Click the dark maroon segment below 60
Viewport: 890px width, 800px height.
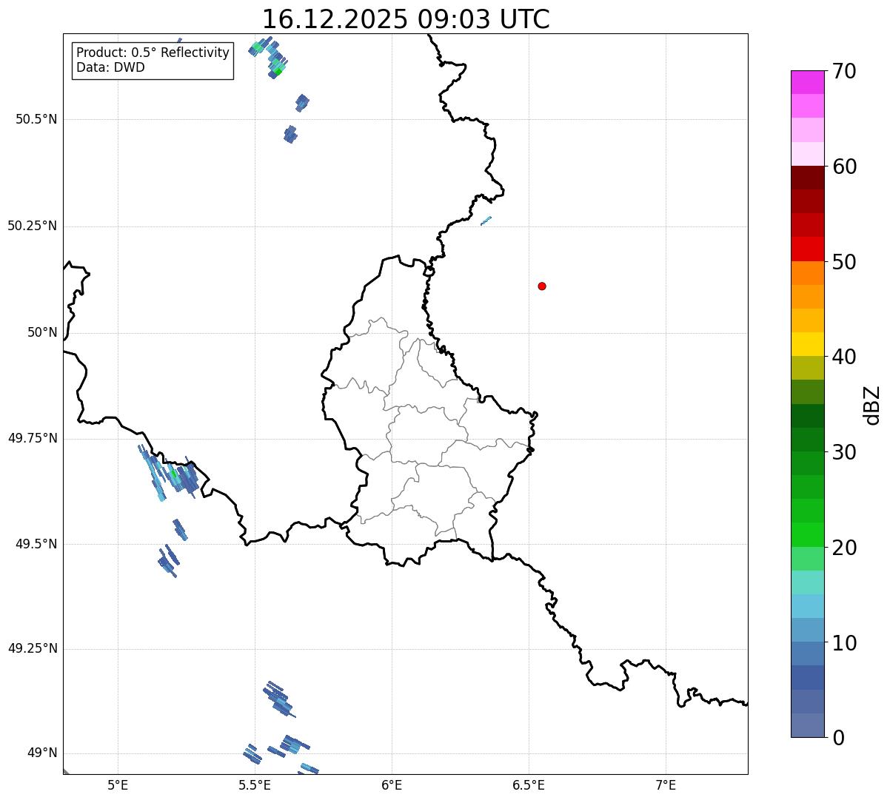(x=807, y=178)
